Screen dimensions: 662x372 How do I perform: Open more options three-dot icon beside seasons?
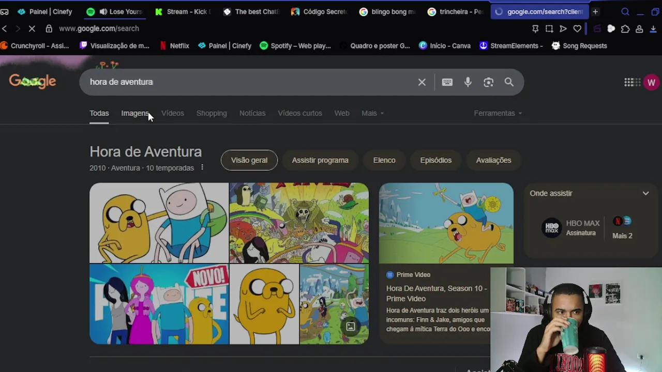(x=202, y=167)
